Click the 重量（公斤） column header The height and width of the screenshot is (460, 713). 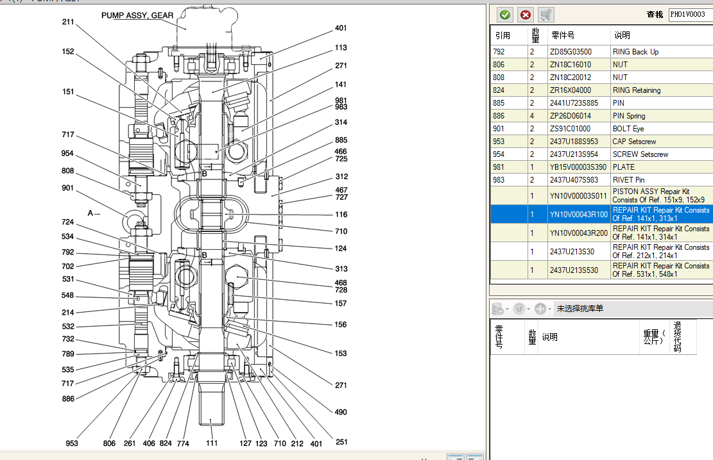pos(654,337)
